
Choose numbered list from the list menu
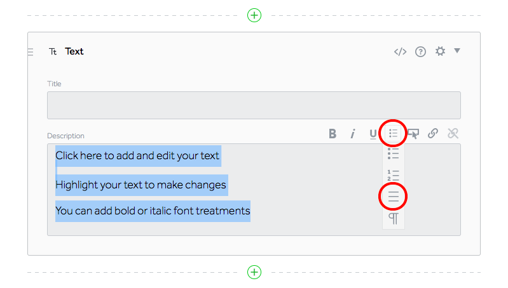394,175
